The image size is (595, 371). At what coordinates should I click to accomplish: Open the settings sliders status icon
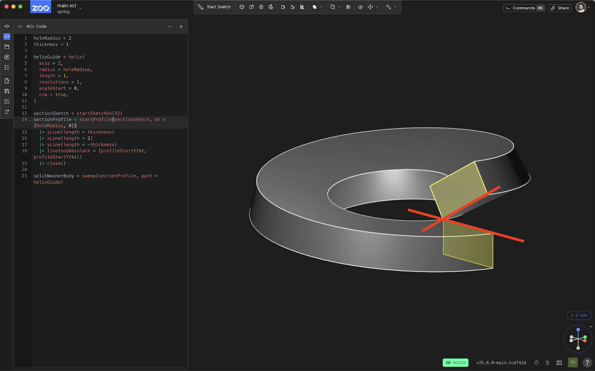pyautogui.click(x=547, y=362)
